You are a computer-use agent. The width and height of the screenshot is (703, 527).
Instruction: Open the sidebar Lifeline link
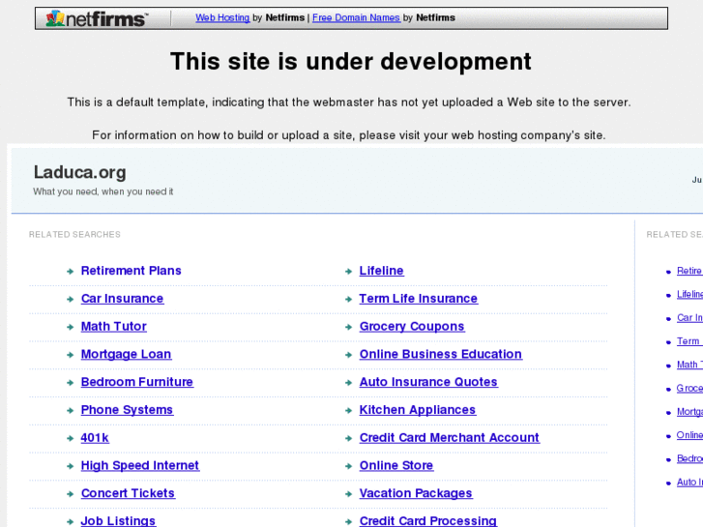(689, 294)
